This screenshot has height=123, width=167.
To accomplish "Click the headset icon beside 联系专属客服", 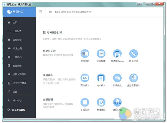I will tap(9, 110).
